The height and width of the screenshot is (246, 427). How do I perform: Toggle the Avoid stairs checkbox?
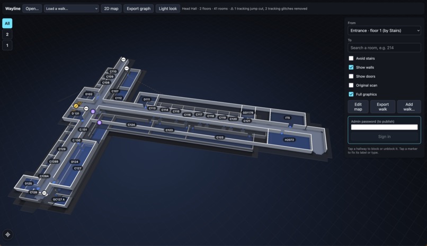point(351,58)
